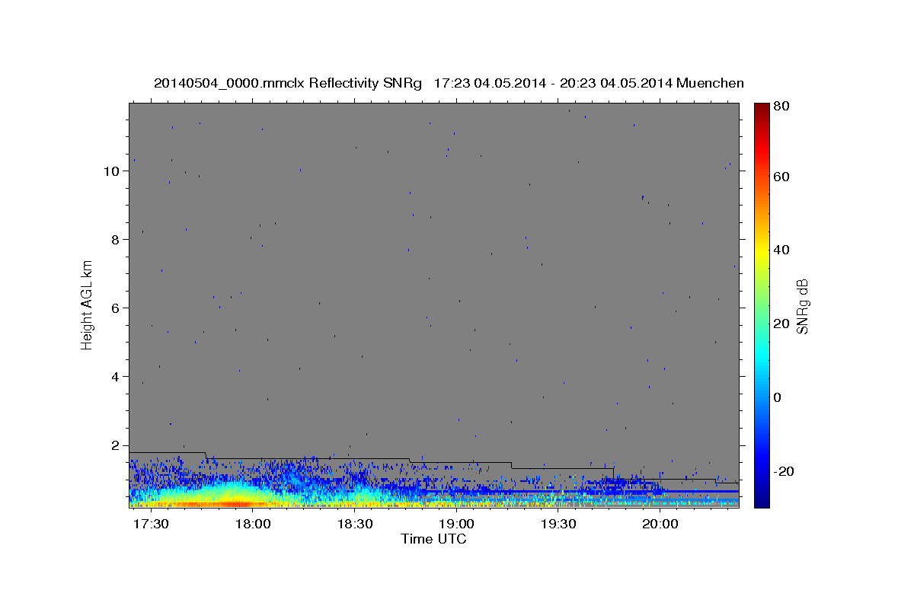The width and height of the screenshot is (914, 609).
Task: Click the 18:00 time tick label
Action: click(x=253, y=525)
